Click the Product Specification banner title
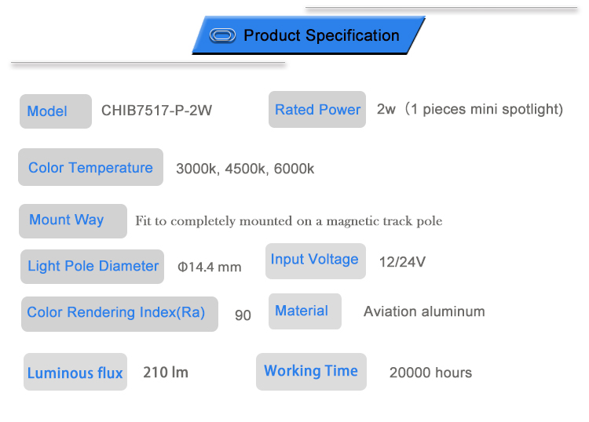The height and width of the screenshot is (422, 589). pyautogui.click(x=321, y=36)
